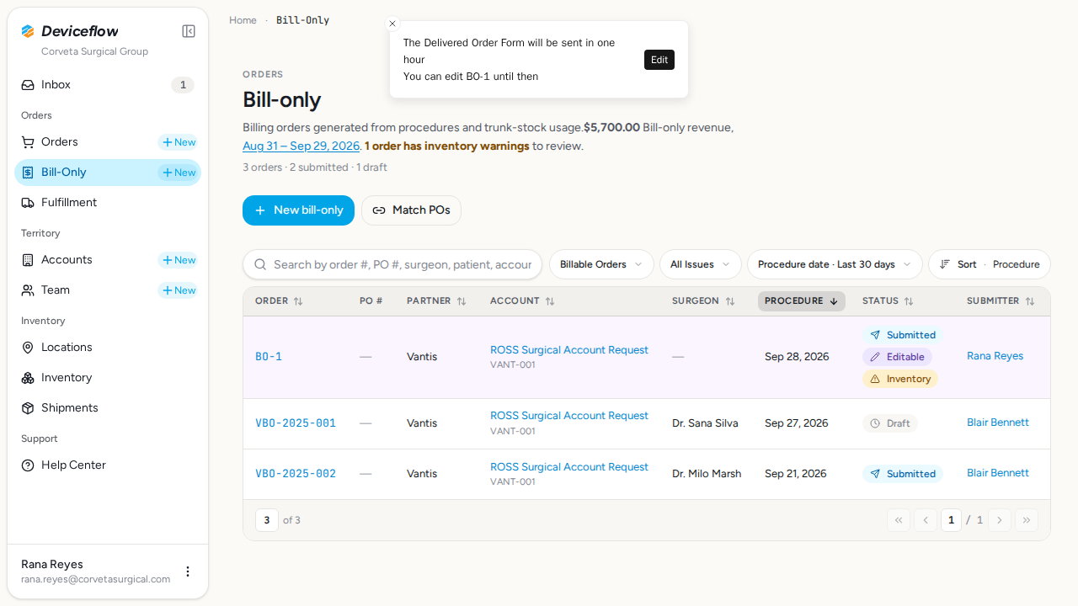Open the Procedure date Last 30 days dropdown
This screenshot has height=606, width=1078.
coord(835,264)
